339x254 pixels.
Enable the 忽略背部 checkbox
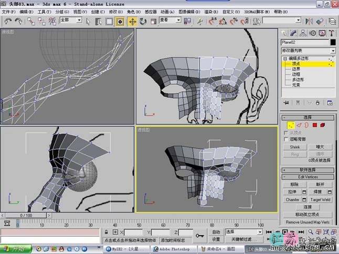point(286,139)
